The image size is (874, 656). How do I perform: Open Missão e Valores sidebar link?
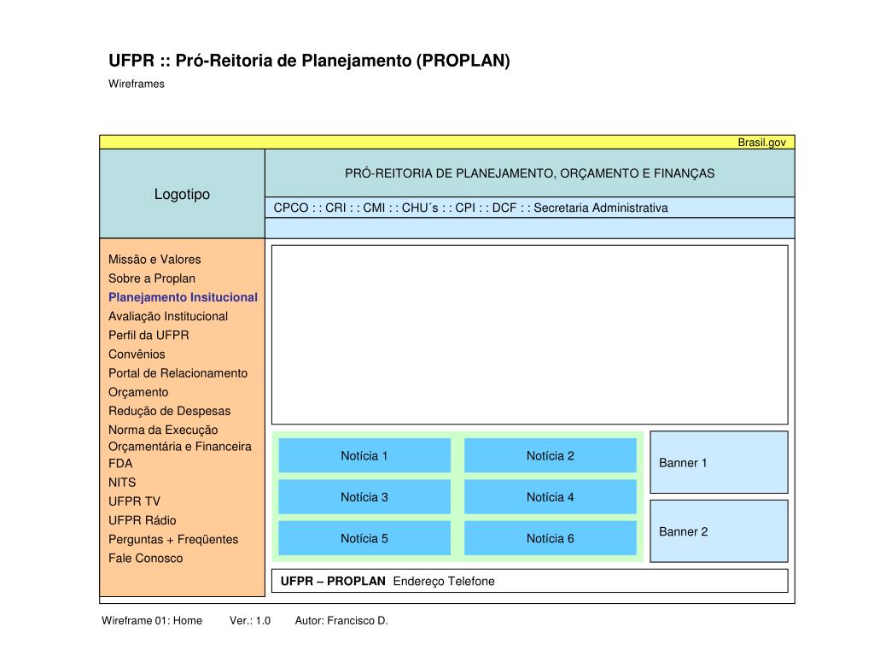(x=154, y=260)
